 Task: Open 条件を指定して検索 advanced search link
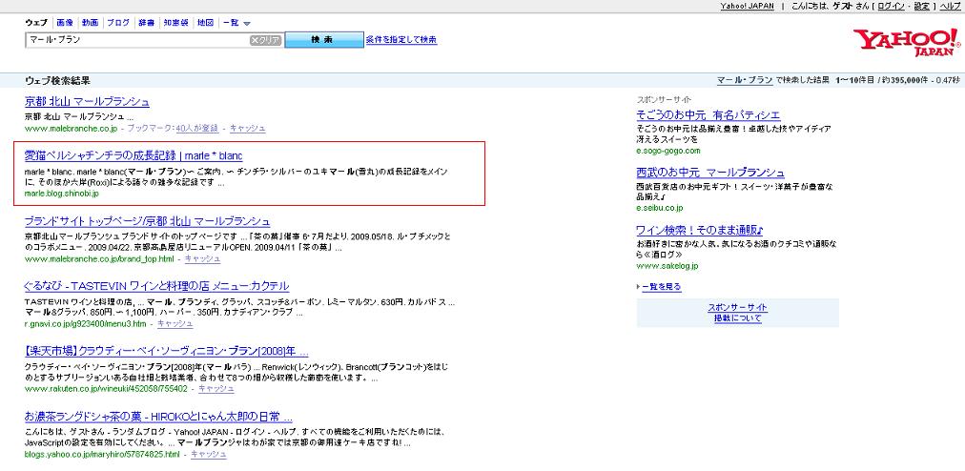coord(401,40)
